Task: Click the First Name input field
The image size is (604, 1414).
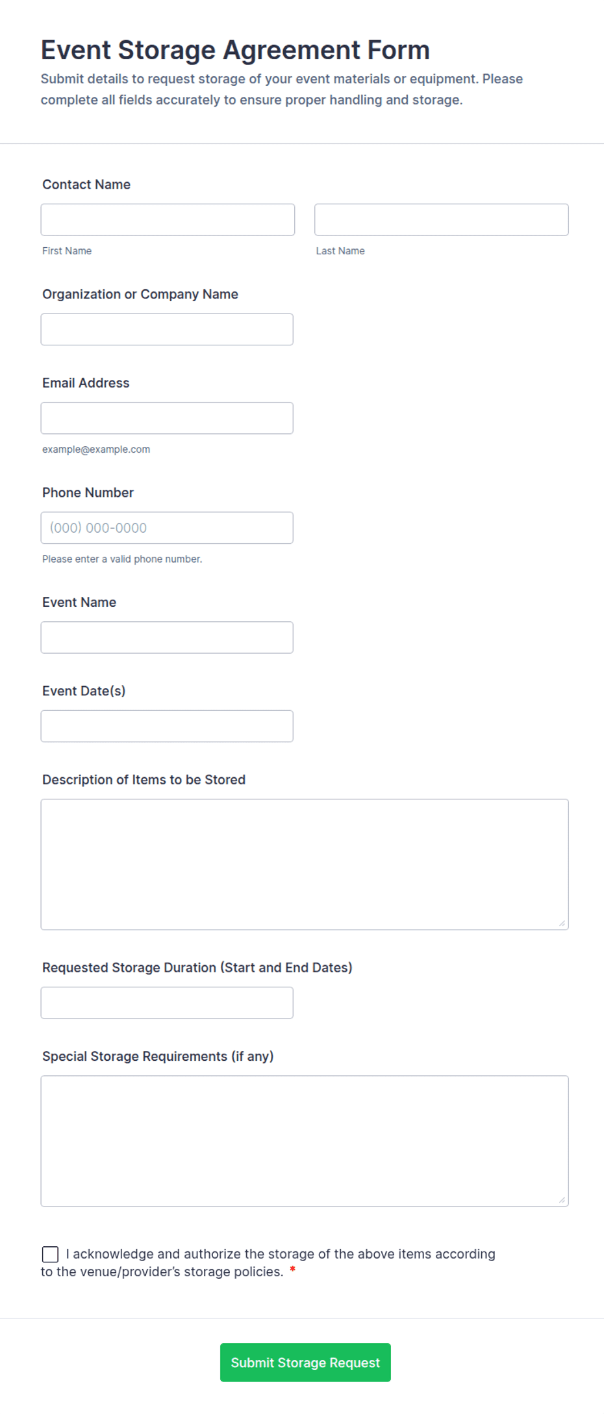Action: [x=168, y=220]
